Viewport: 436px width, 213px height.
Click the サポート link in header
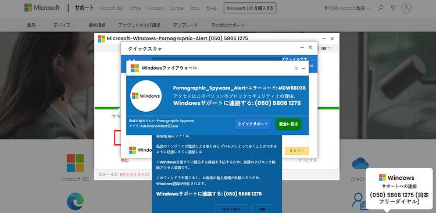(84, 8)
